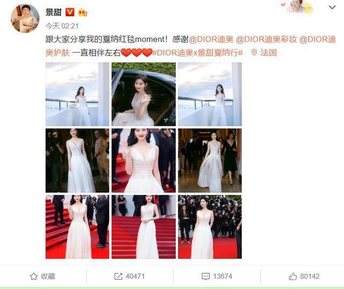Image resolution: width=344 pixels, height=289 pixels.
Task: Open the photo of woman waving from car
Action: (x=144, y=94)
